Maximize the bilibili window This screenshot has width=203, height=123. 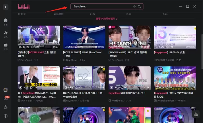187,6
